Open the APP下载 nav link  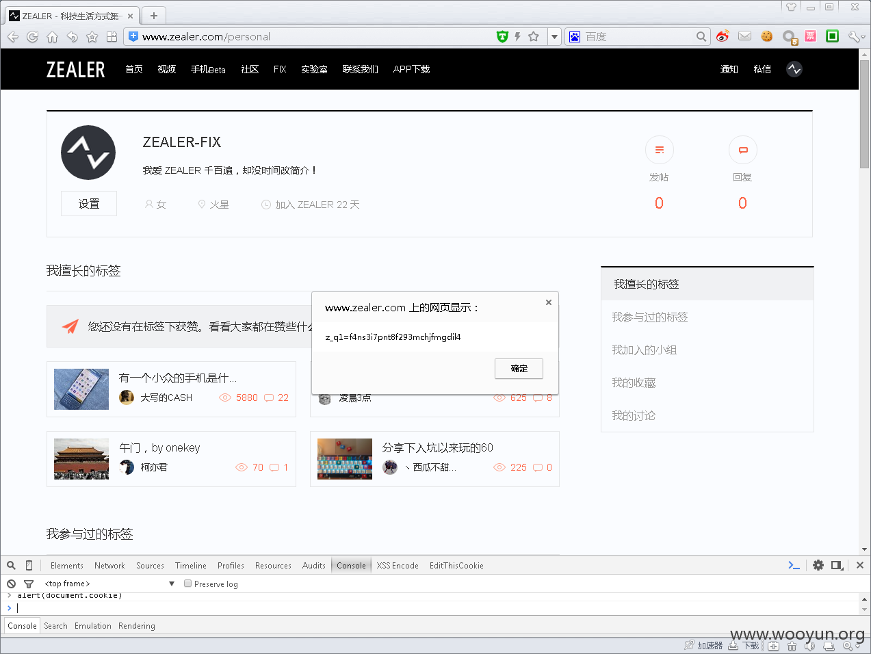tap(411, 69)
